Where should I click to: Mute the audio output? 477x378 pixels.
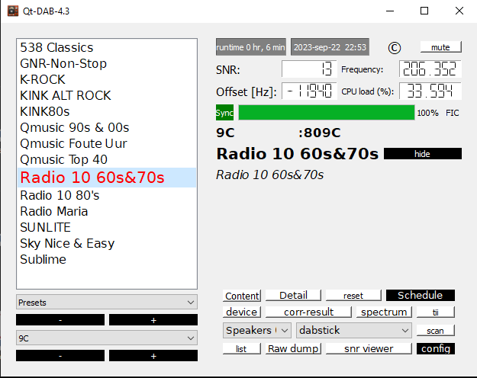click(440, 47)
